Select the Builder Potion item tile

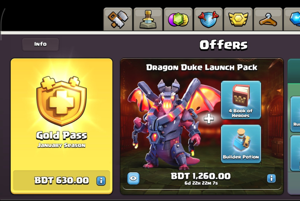(x=241, y=144)
